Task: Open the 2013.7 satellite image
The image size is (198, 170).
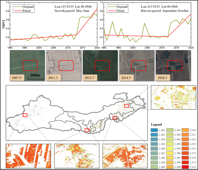Action: (99, 66)
